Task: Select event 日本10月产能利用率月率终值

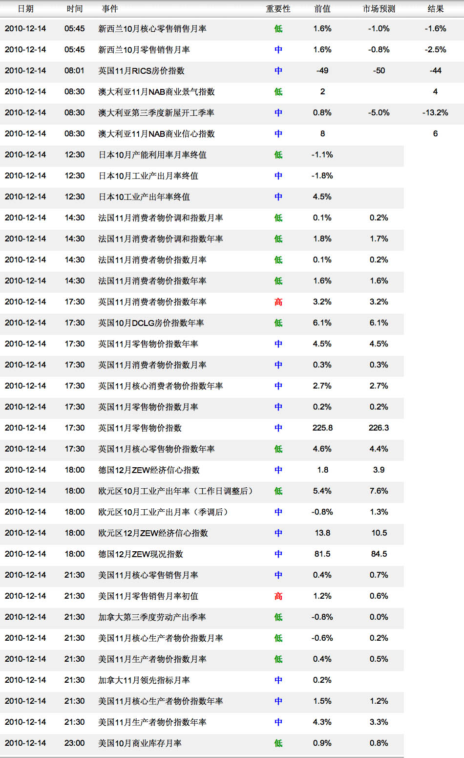Action: (152, 155)
